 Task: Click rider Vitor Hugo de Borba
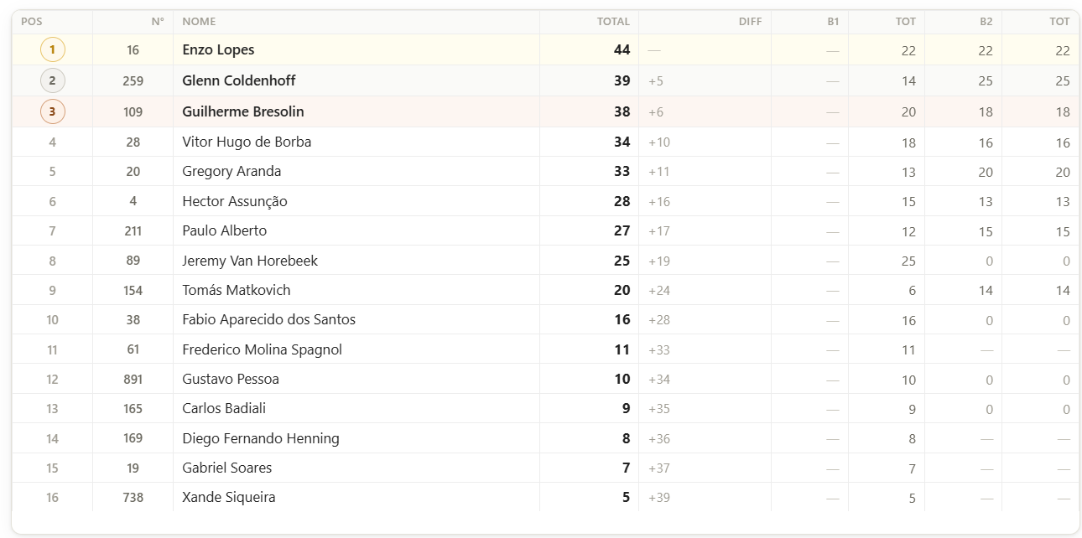pos(247,142)
